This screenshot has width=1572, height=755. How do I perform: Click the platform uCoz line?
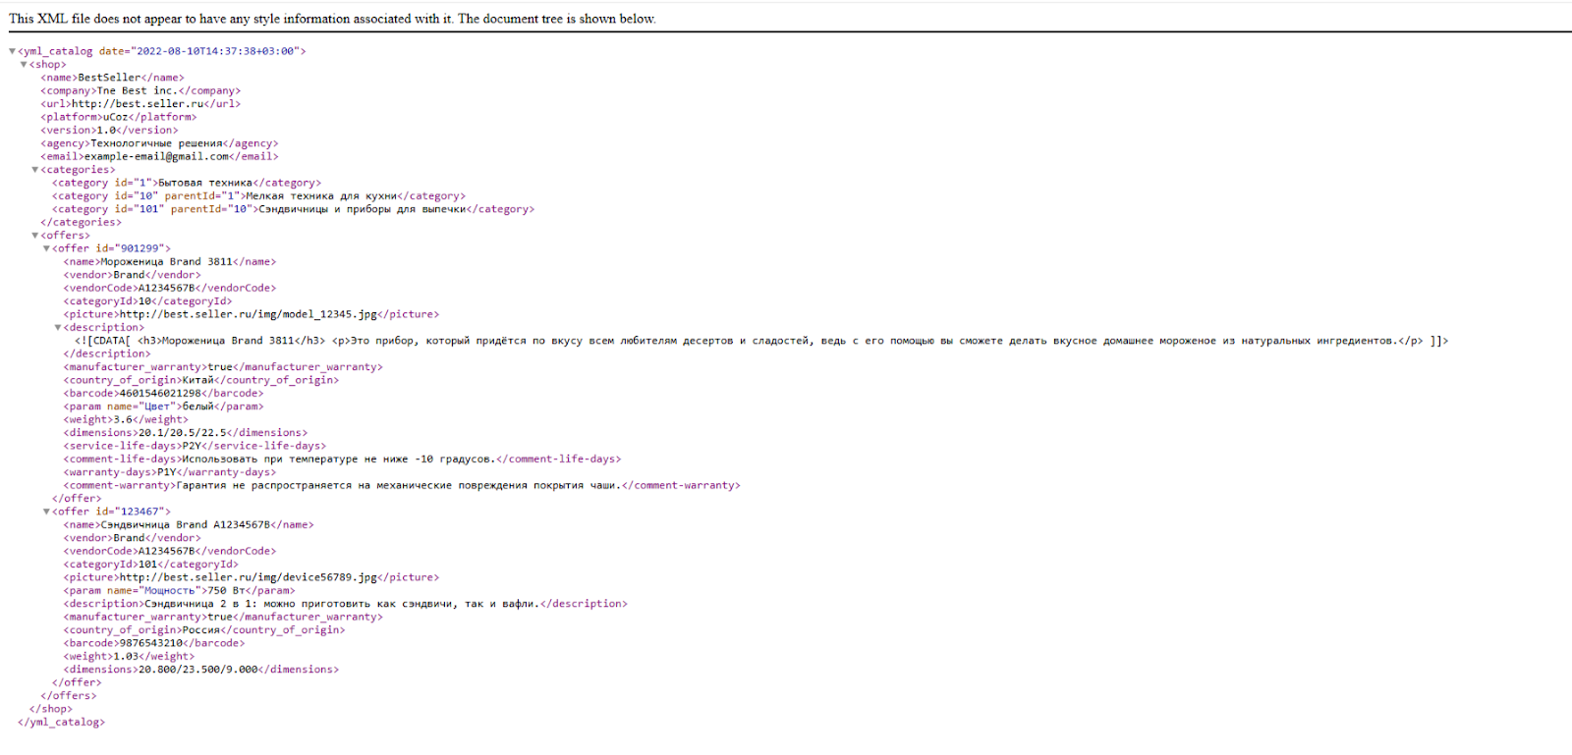click(118, 117)
